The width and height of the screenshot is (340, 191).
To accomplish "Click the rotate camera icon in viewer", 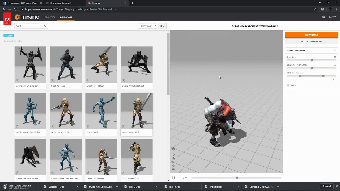I will pyautogui.click(x=173, y=155).
